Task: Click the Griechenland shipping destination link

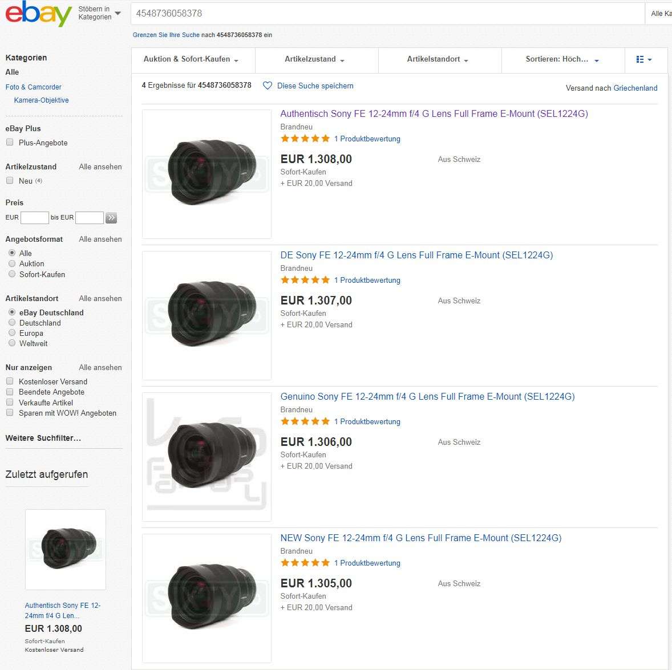Action: pyautogui.click(x=635, y=88)
